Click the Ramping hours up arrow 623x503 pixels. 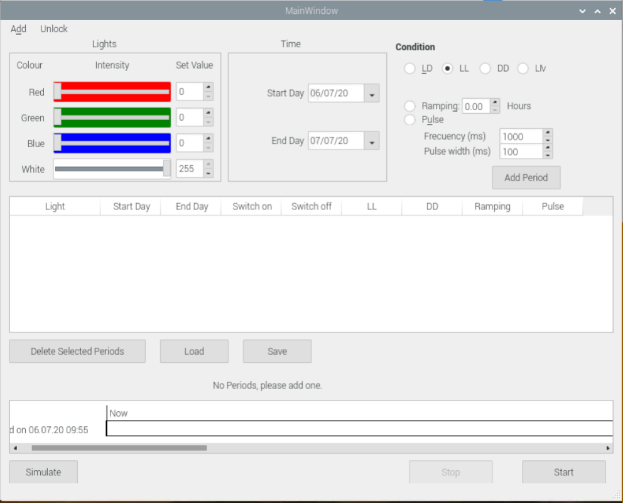pos(495,102)
